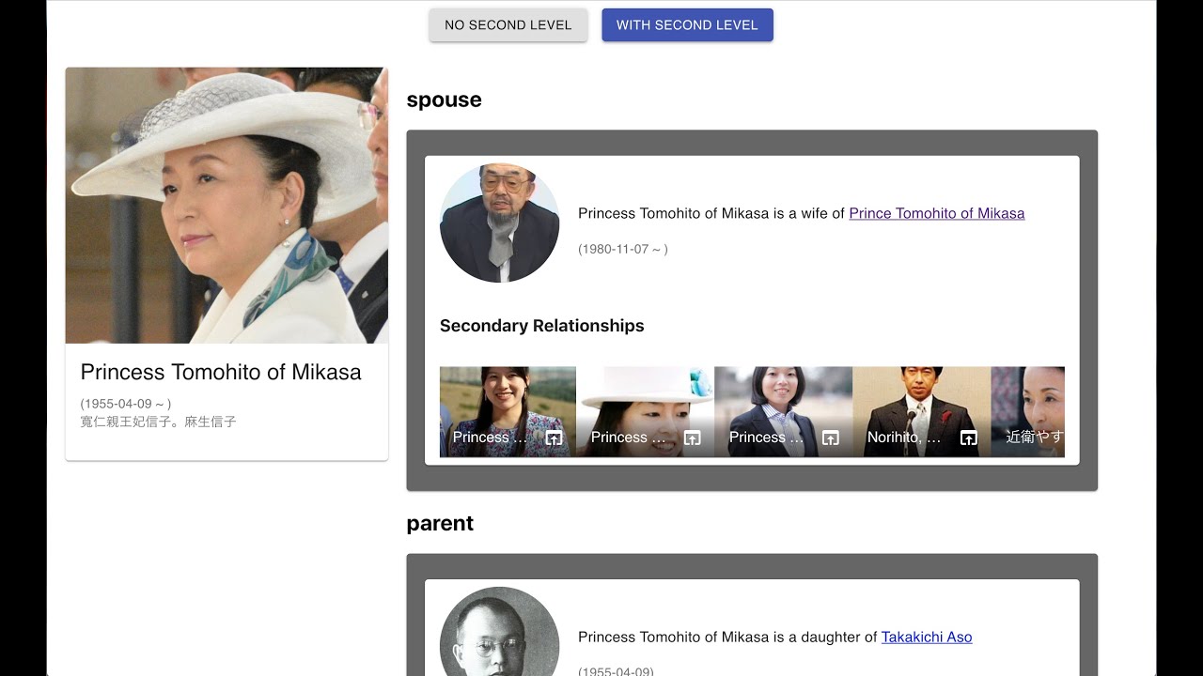Click the parent section heading

(x=440, y=523)
